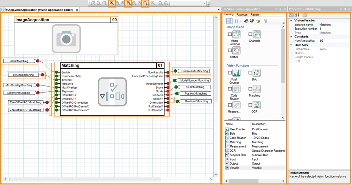The width and height of the screenshot is (352, 185).
Task: Select the Channels catalog icon
Action: click(257, 34)
